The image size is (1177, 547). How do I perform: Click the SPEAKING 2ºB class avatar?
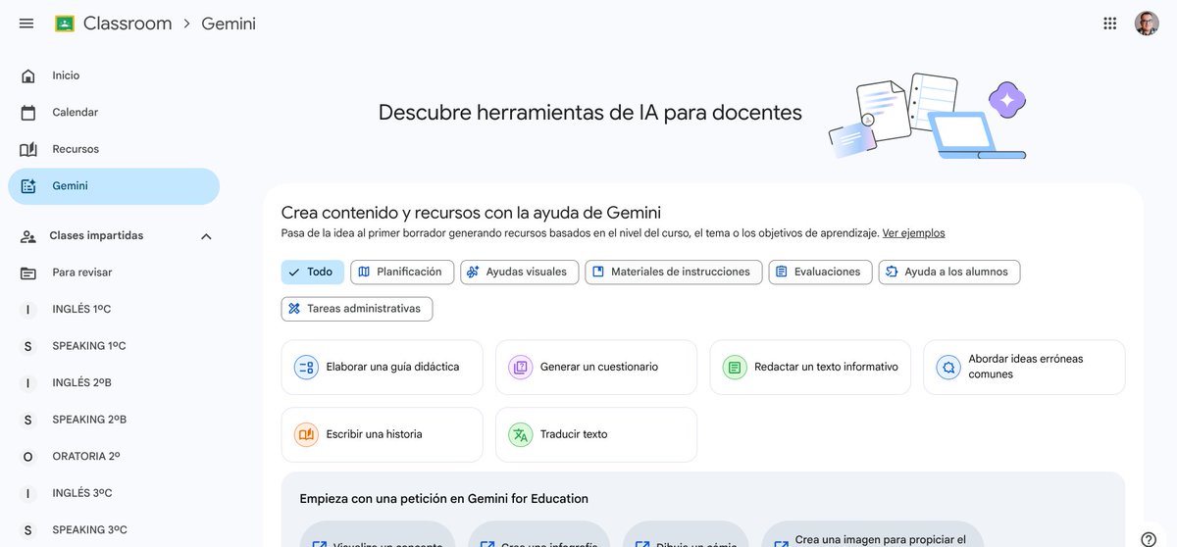[28, 420]
